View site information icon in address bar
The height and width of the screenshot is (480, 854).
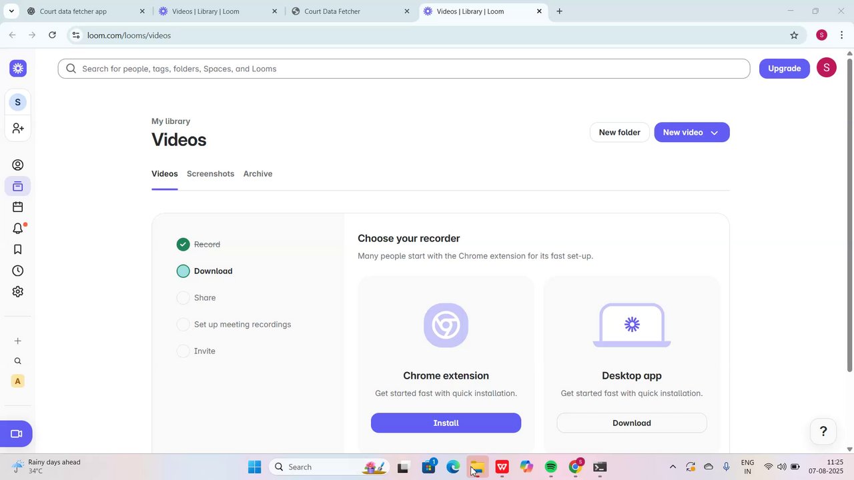click(75, 35)
